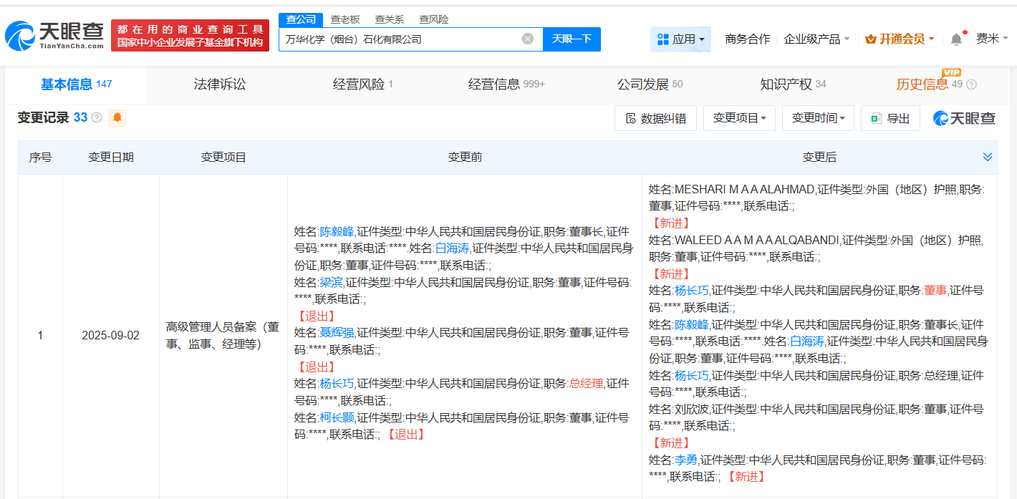Select the 查老板 search tab
1017x499 pixels.
point(345,19)
